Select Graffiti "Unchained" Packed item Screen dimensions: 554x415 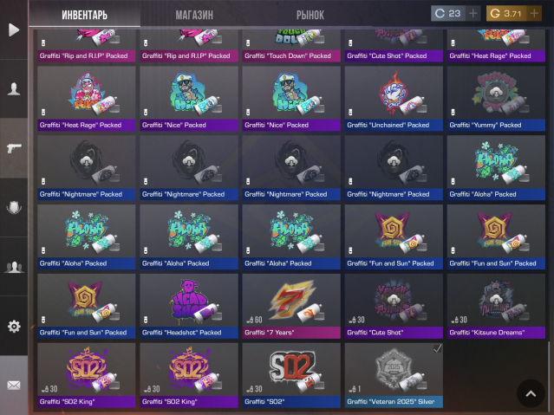(394, 99)
